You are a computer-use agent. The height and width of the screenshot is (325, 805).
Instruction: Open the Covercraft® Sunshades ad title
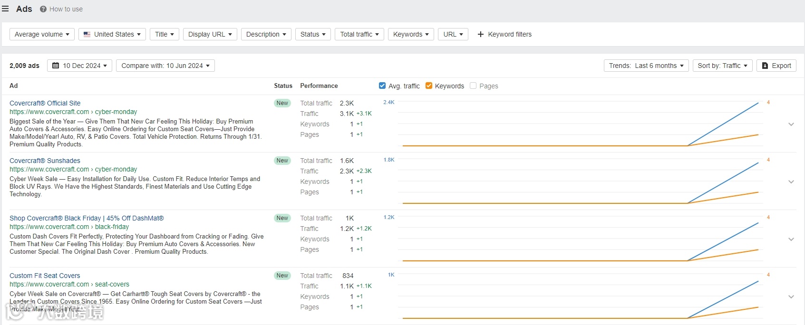[x=45, y=161]
